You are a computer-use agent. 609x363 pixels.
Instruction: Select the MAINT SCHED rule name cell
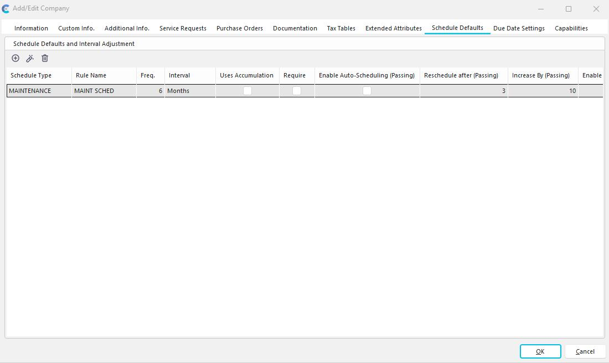pos(104,91)
